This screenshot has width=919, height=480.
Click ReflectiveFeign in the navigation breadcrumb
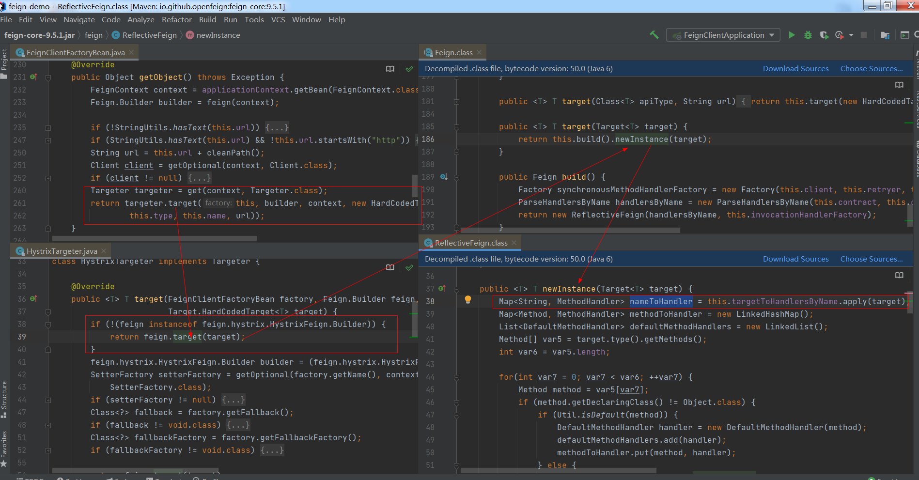[149, 35]
